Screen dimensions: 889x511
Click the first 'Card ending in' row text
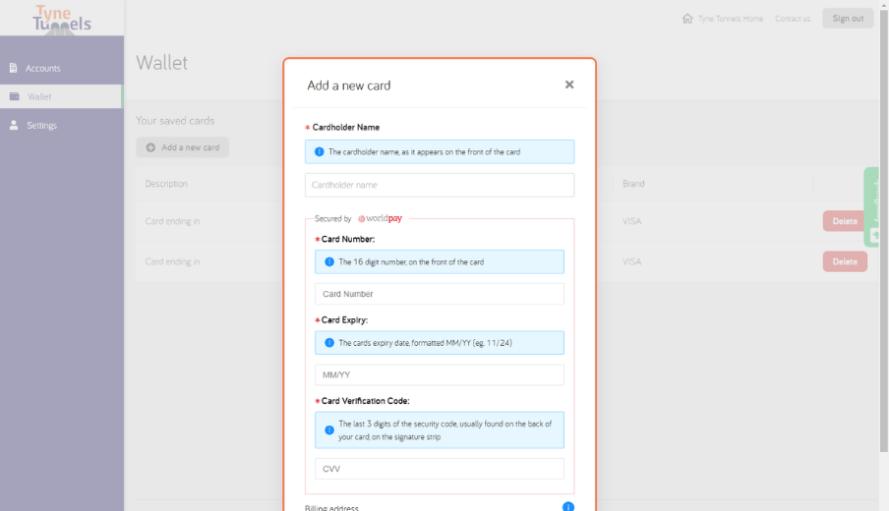(x=172, y=221)
